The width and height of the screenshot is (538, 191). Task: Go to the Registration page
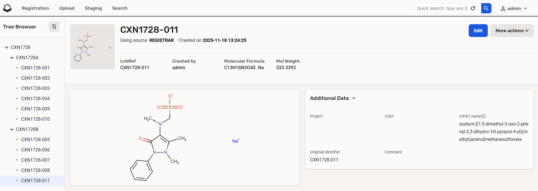click(x=35, y=8)
